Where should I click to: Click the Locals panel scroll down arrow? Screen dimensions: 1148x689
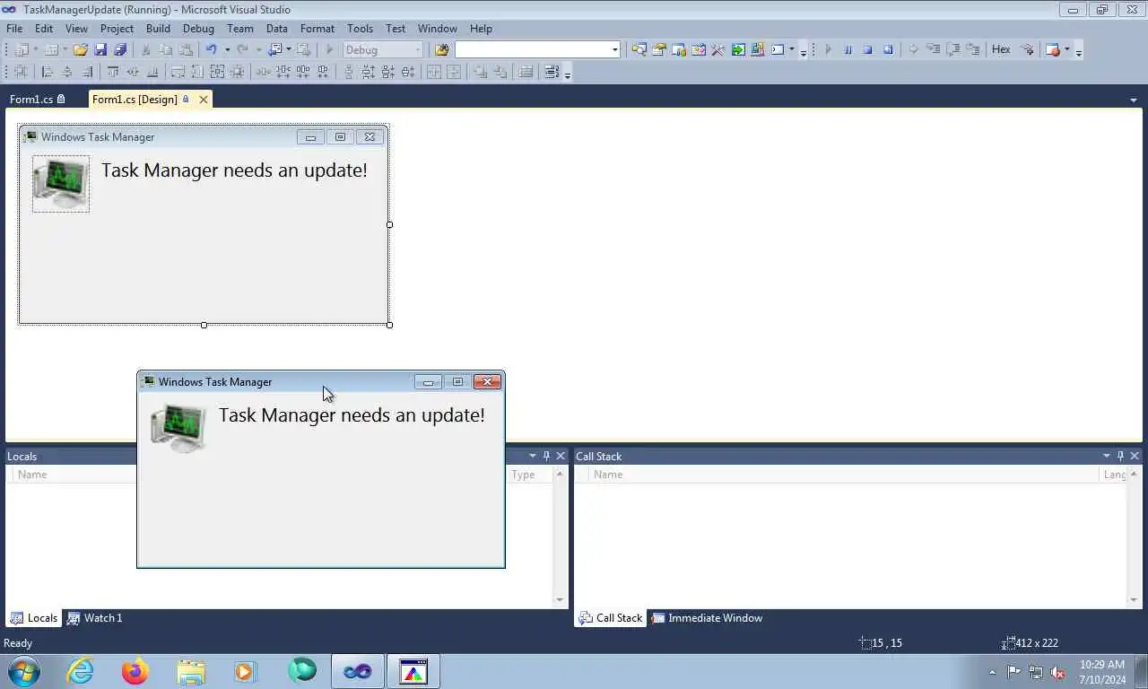[560, 599]
